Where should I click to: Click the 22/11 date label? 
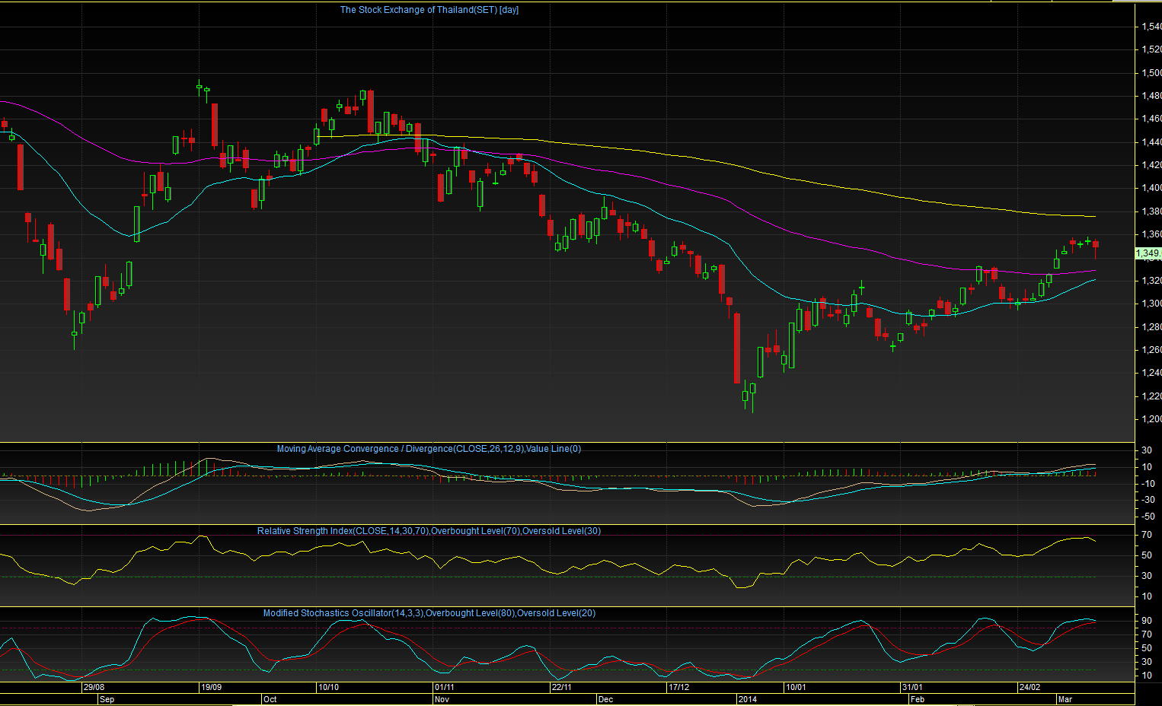tap(562, 687)
